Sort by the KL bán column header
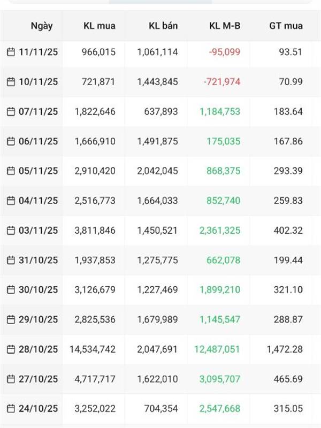Screen dimensions: 321x428 point(163,26)
